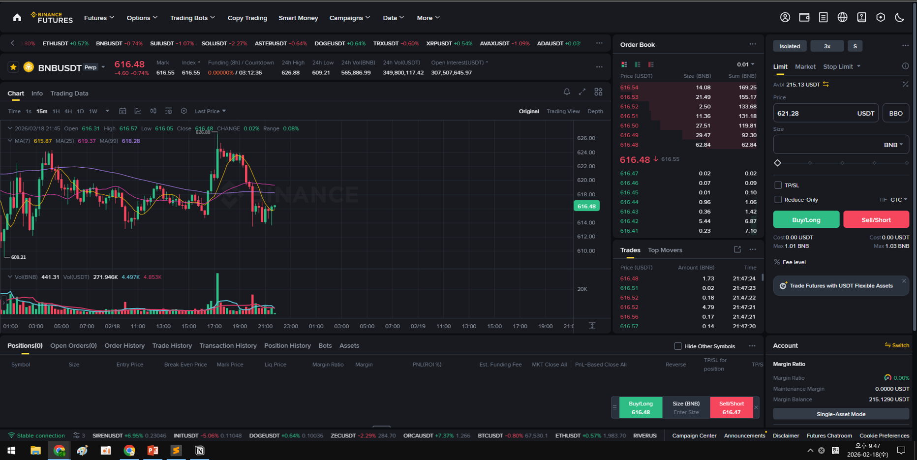Open the BNB size unit dropdown

893,145
